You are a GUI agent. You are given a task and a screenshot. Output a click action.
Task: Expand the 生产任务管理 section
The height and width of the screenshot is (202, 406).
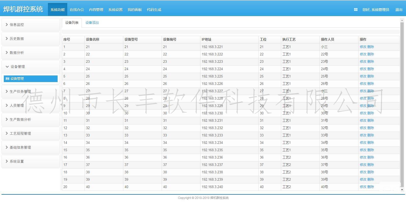click(x=20, y=91)
